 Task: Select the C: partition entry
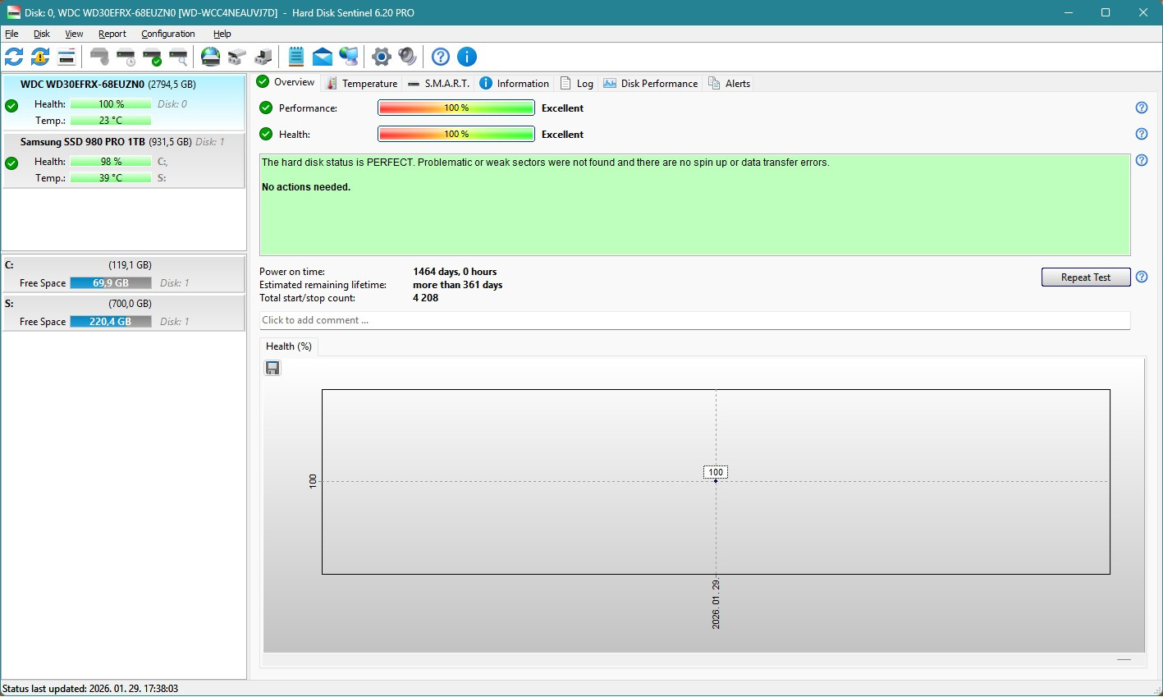pyautogui.click(x=124, y=273)
